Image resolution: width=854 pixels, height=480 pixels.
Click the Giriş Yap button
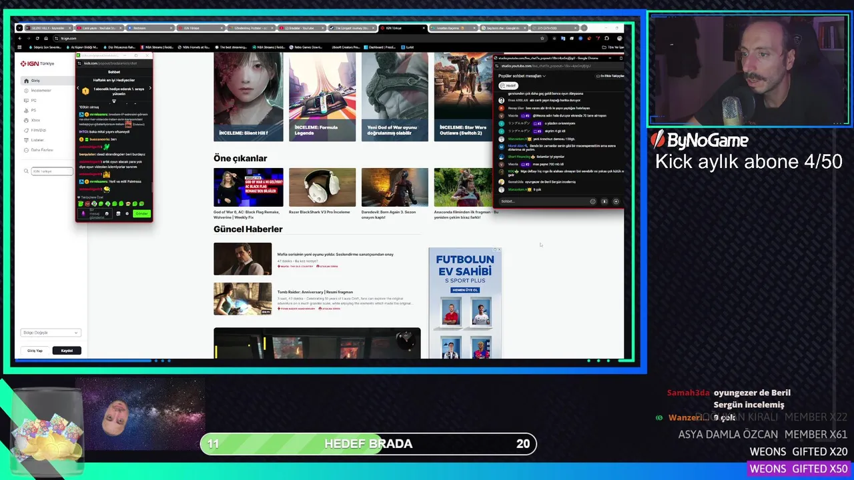click(x=35, y=351)
